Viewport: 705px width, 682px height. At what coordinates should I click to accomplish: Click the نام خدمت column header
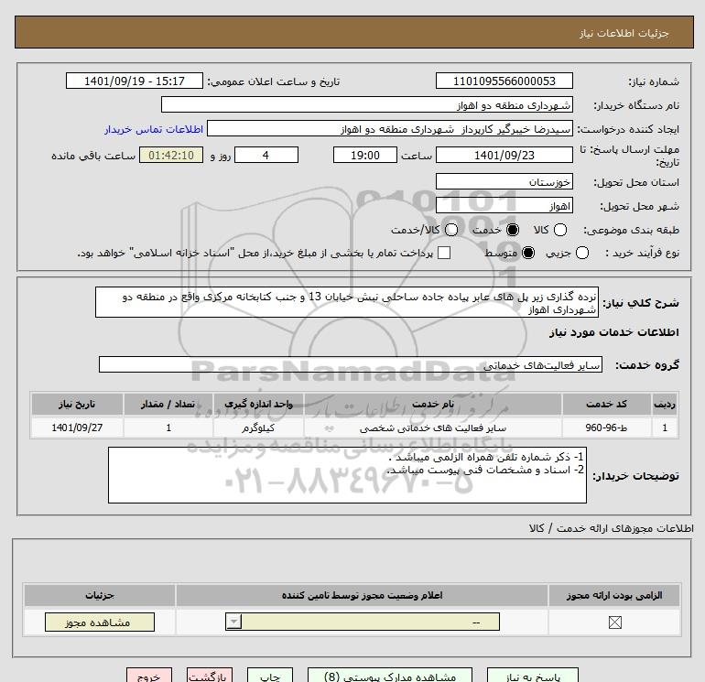pyautogui.click(x=433, y=404)
